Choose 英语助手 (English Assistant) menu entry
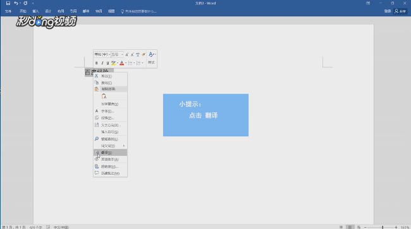This screenshot has height=229, width=411. (111, 159)
